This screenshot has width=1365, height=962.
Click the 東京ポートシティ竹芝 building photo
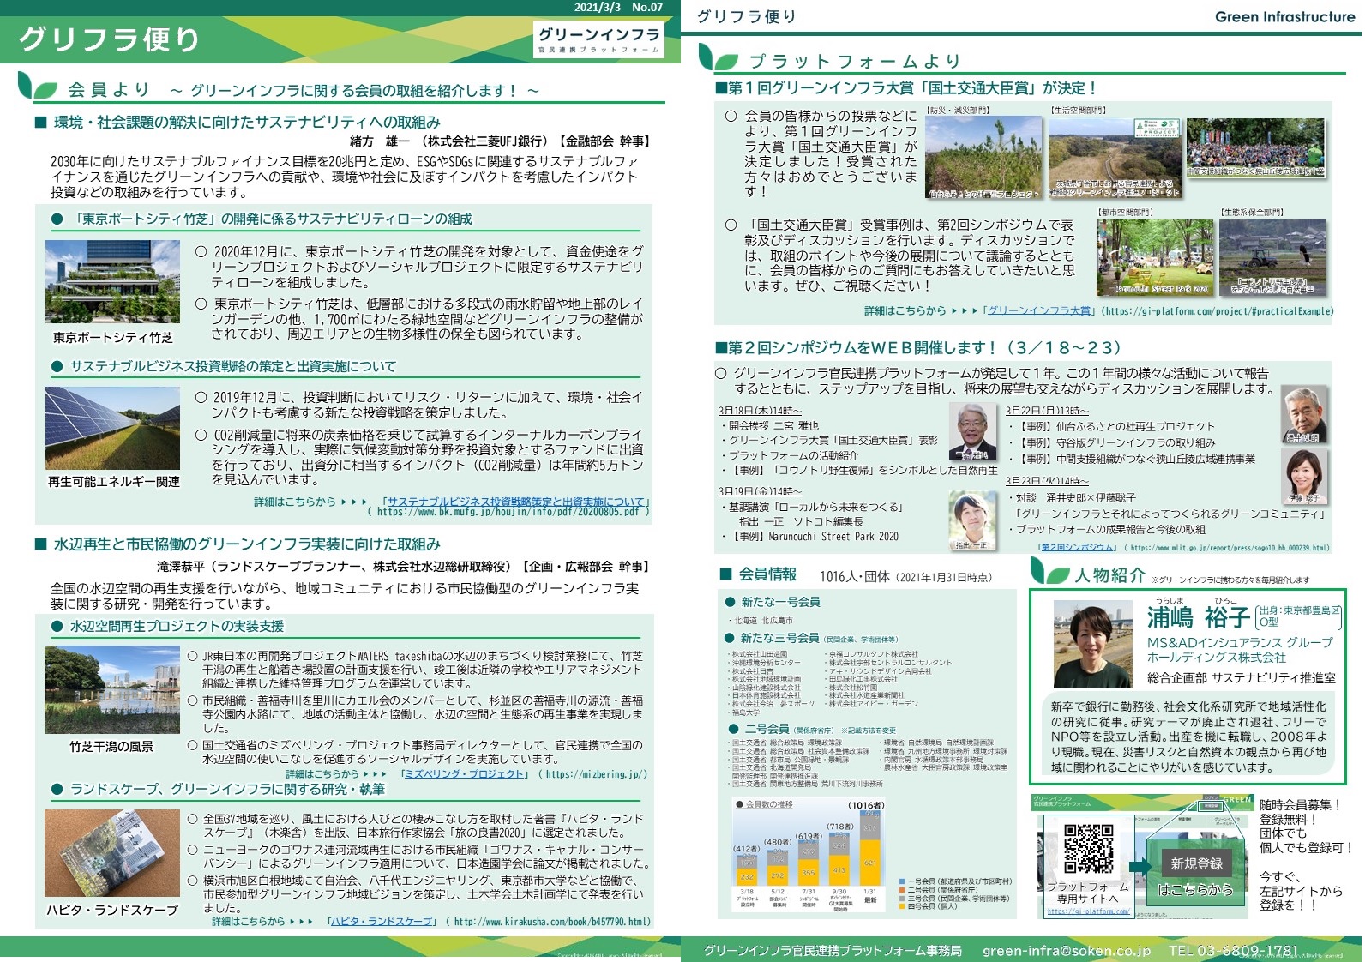pos(112,281)
